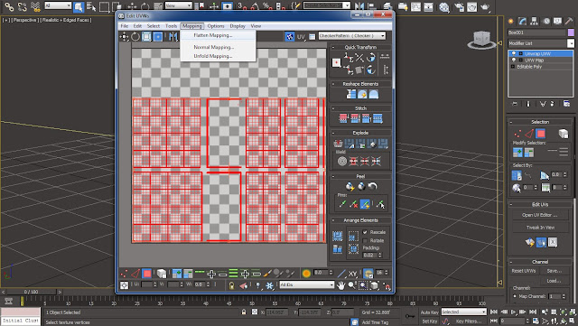Screen dimensions: 578x326
Task: Click the Break icon in Explode rollout
Action: click(x=338, y=144)
